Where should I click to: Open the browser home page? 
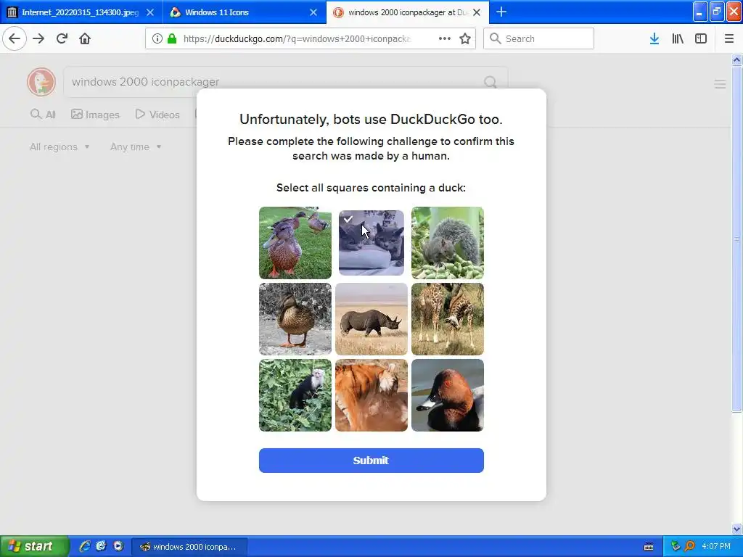click(x=85, y=38)
